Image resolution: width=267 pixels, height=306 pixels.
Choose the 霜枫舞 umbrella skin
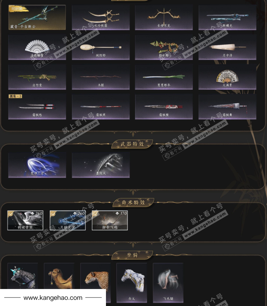click(227, 107)
